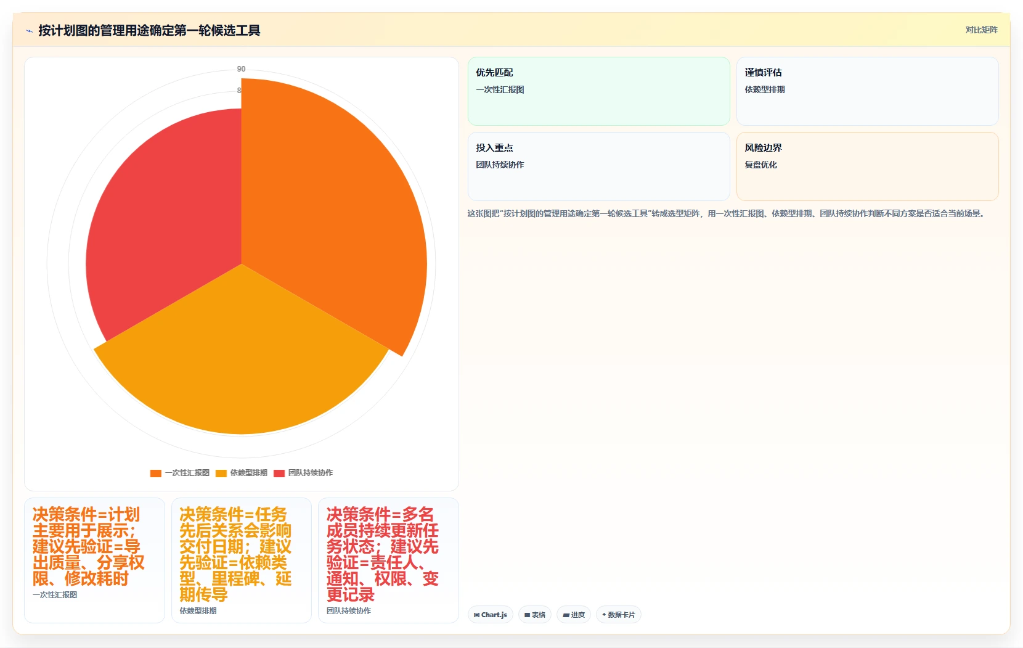Open the 风险边界 card
Image resolution: width=1023 pixels, height=648 pixels.
click(867, 166)
